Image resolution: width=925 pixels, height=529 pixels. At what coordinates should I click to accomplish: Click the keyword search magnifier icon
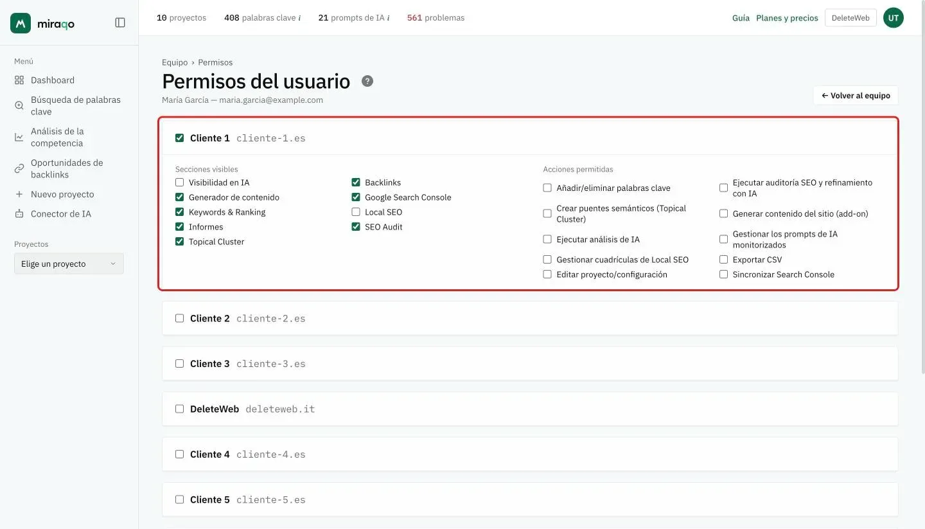[19, 105]
